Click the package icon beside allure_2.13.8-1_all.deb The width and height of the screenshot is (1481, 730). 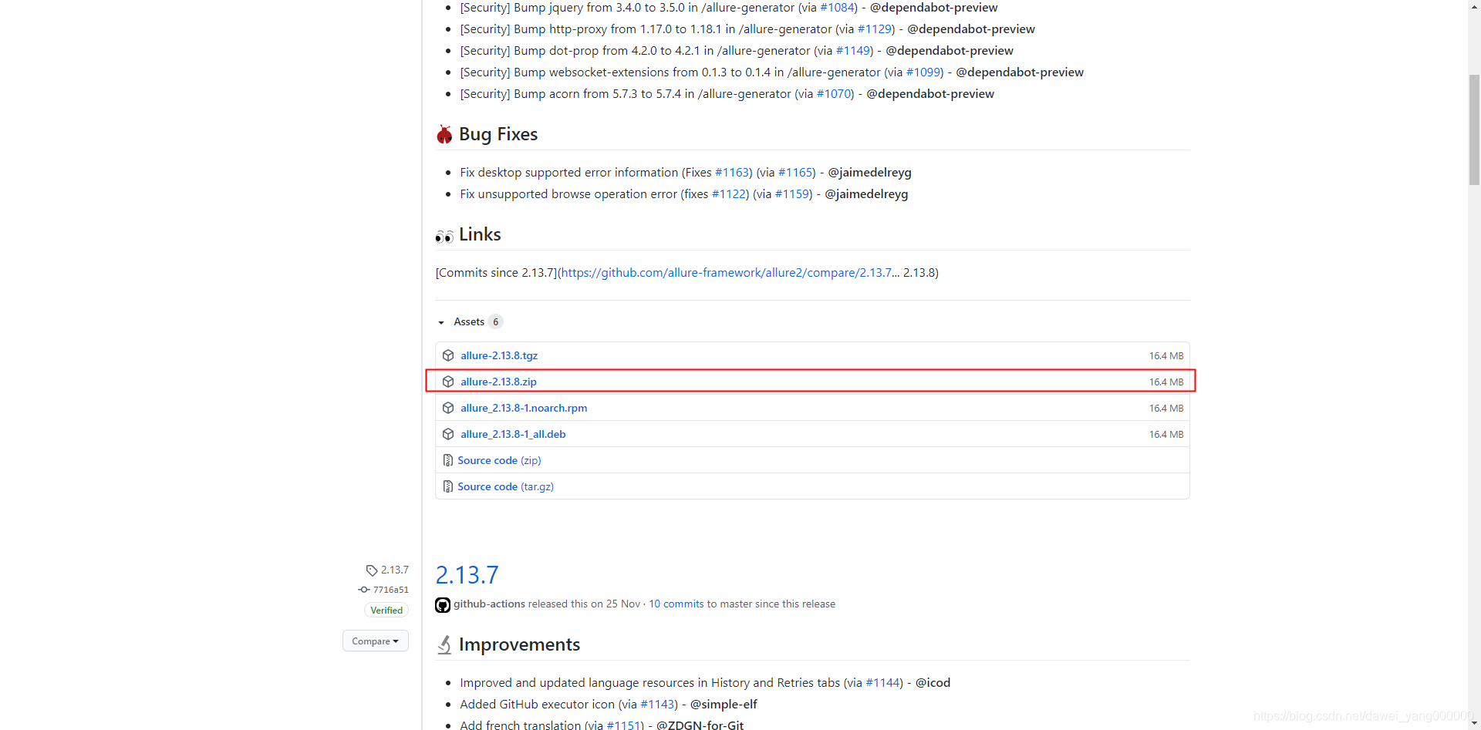pyautogui.click(x=448, y=434)
